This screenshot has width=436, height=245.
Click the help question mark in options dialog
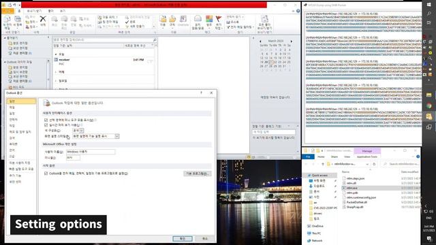coord(201,93)
